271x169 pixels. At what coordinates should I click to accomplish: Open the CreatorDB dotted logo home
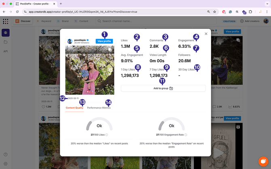[x=6, y=21]
